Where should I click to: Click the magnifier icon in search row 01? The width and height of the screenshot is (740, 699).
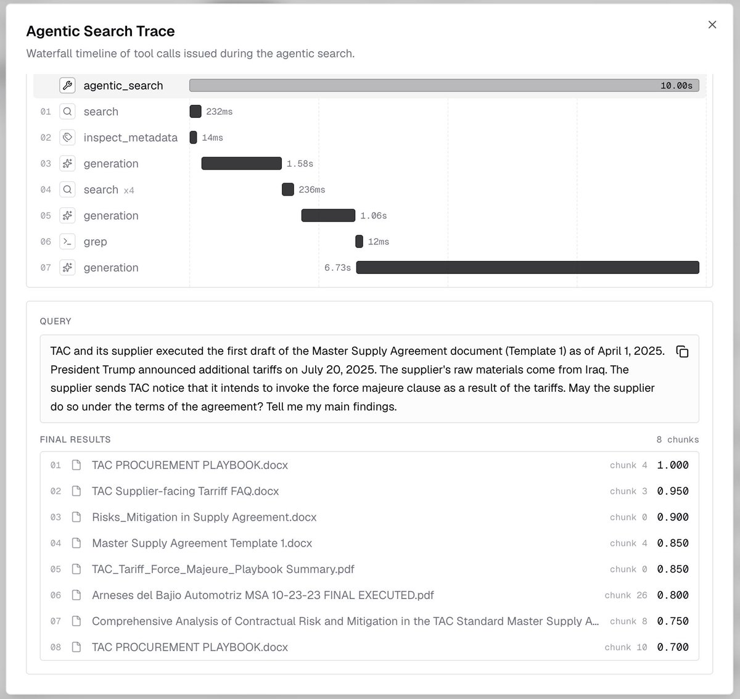(x=67, y=112)
